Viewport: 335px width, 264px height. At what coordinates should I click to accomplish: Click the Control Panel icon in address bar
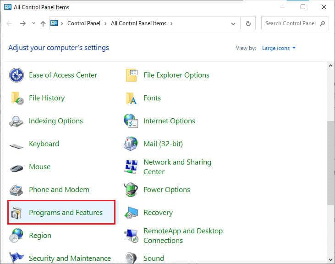54,23
